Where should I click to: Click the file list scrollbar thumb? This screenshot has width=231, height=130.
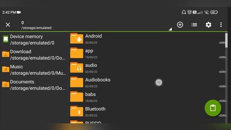226,40
